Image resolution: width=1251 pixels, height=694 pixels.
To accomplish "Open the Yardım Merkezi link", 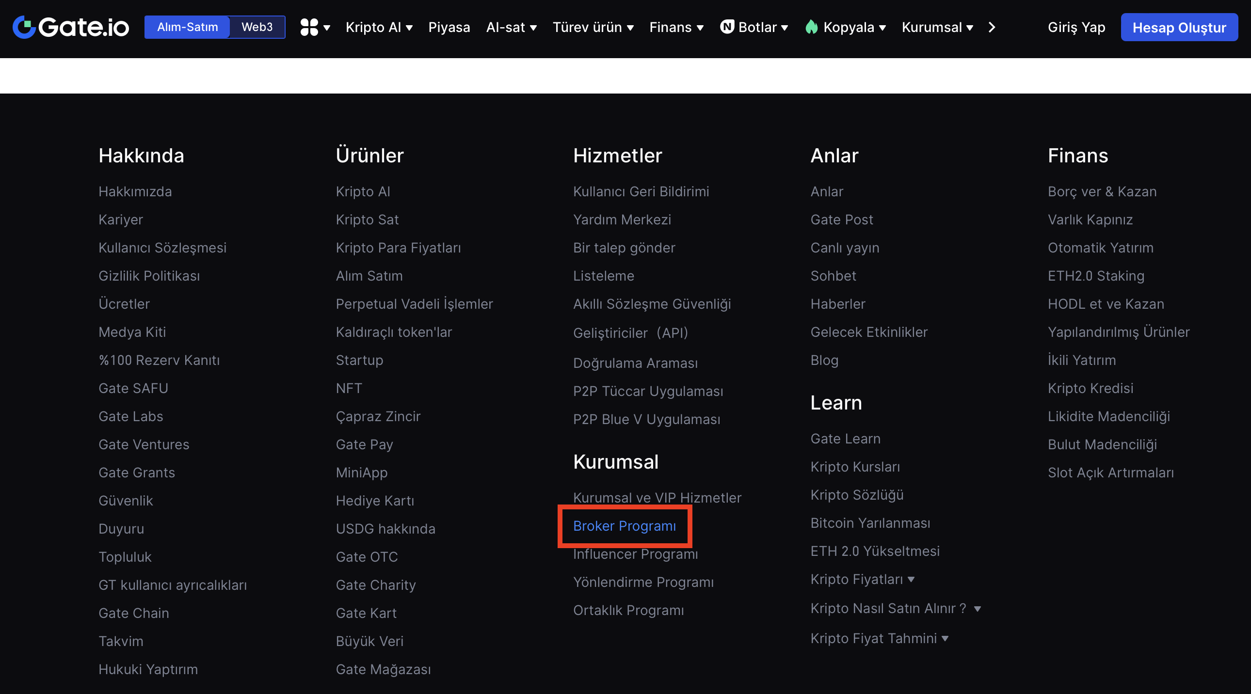I will [x=622, y=220].
